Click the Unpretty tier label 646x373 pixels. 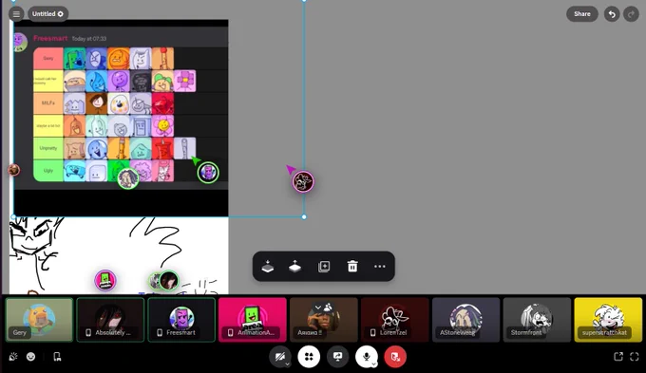tap(48, 148)
